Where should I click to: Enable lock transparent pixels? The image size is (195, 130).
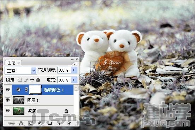point(20,80)
